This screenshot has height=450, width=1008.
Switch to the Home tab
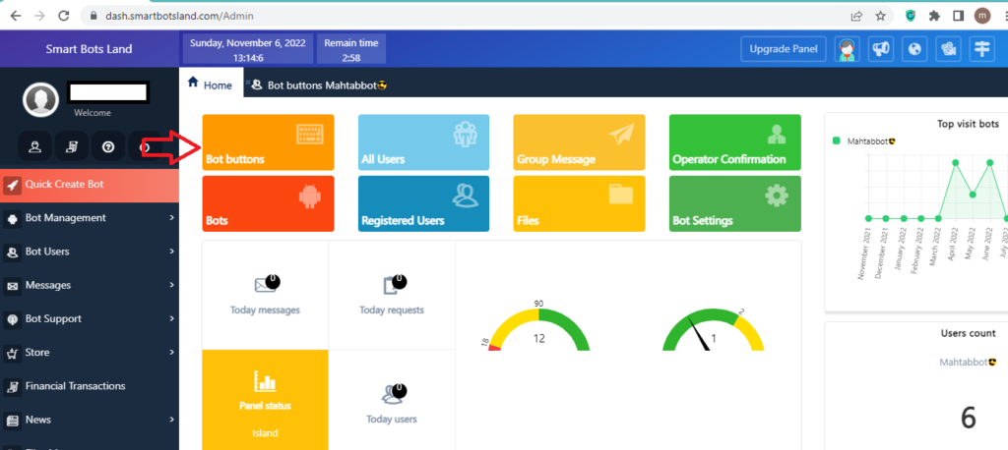tap(210, 85)
